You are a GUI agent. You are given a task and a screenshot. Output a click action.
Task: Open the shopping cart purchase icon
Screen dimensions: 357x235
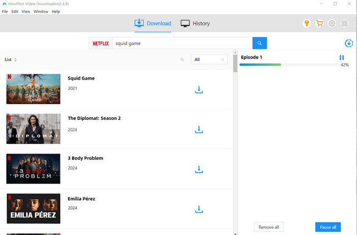pos(319,23)
